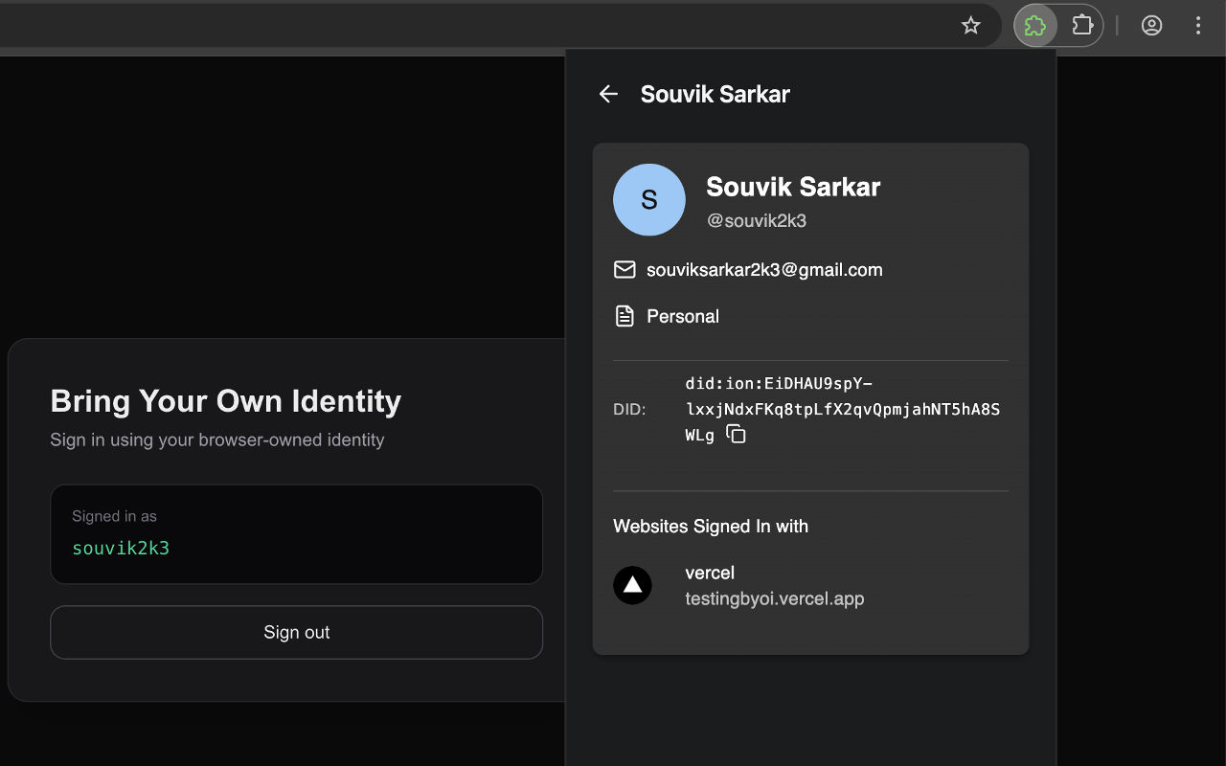Click the Signed in as panel
The image size is (1226, 766).
(296, 533)
